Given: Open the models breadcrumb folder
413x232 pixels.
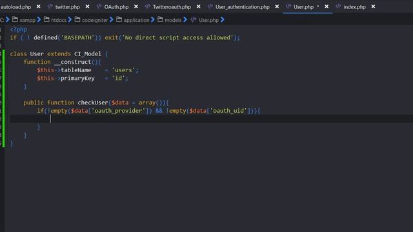Looking at the screenshot, I should 173,20.
